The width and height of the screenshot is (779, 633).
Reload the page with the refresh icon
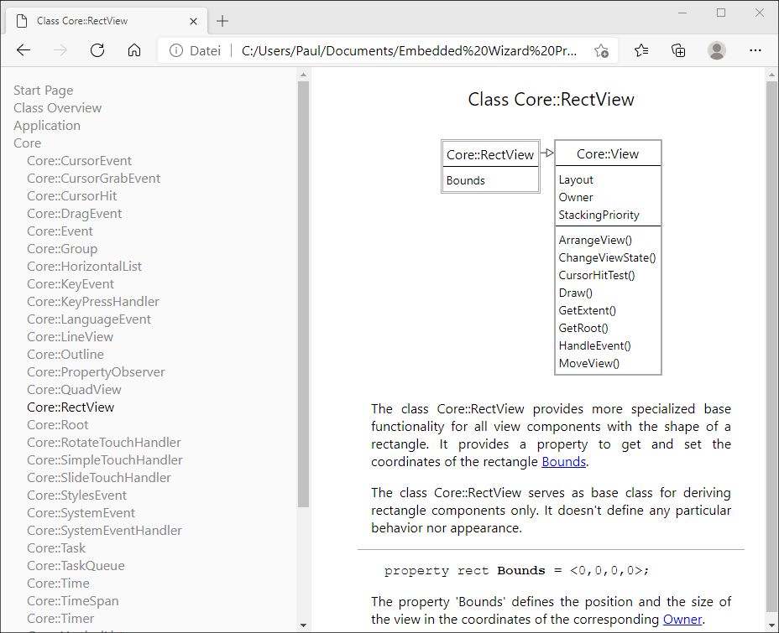click(x=97, y=50)
